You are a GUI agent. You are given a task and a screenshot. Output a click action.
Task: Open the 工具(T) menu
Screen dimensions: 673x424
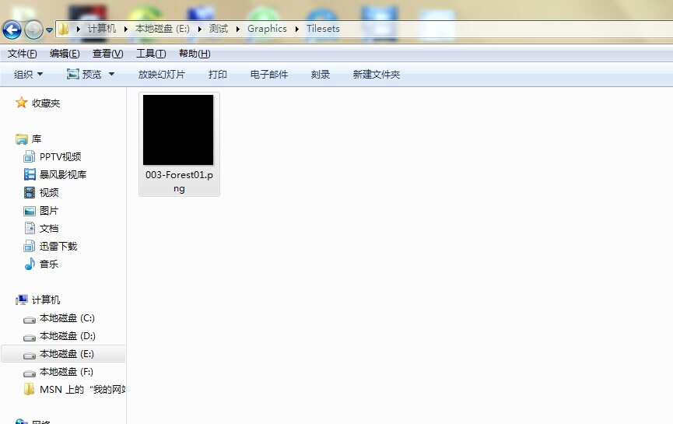151,54
